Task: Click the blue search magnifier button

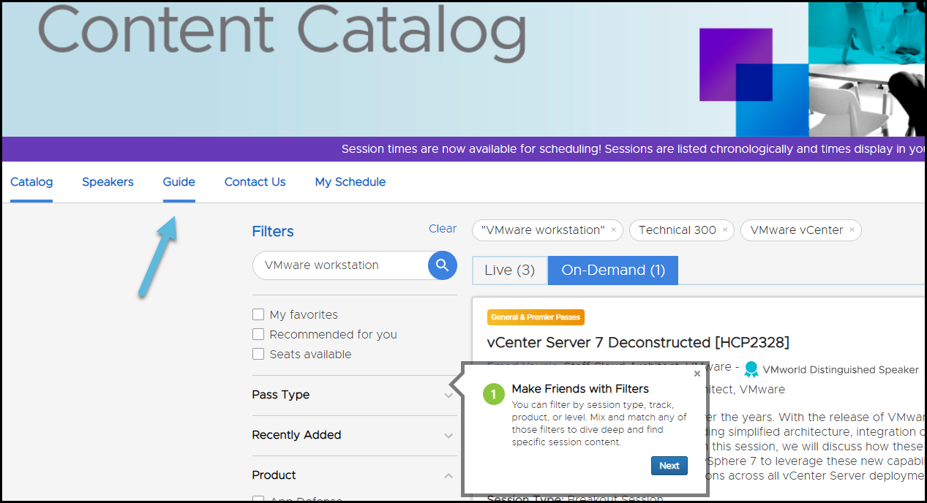Action: (x=442, y=265)
